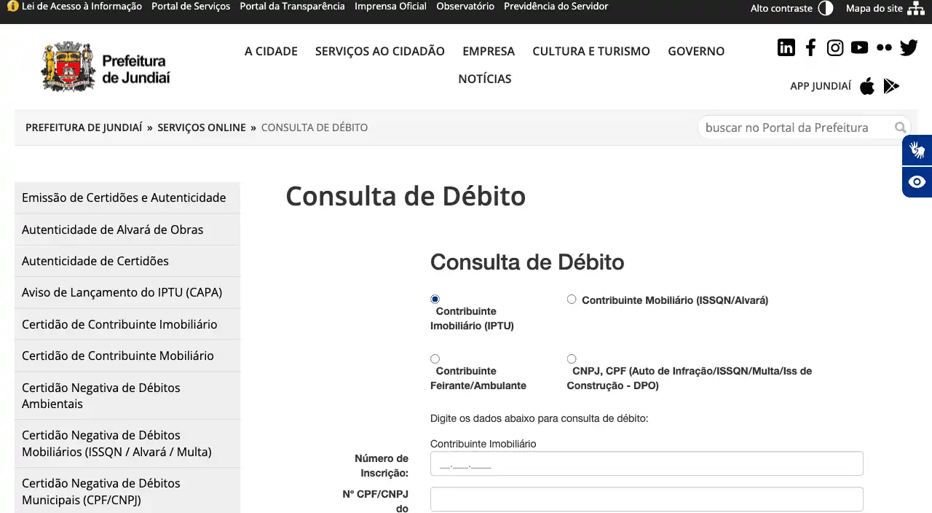Toggle the Alto contraste mode
Screen dimensions: 932x513
(825, 9)
